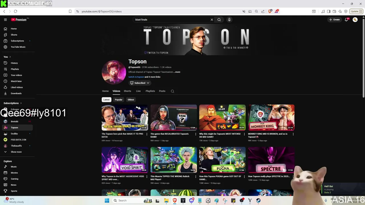Open the YouTube hamburger guide menu
Viewport: 365px width, 205px height.
(x=5, y=20)
